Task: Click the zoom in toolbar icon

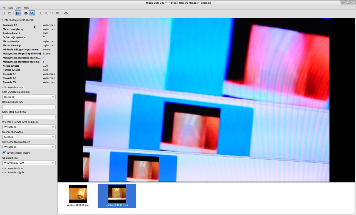Action: [x=46, y=13]
